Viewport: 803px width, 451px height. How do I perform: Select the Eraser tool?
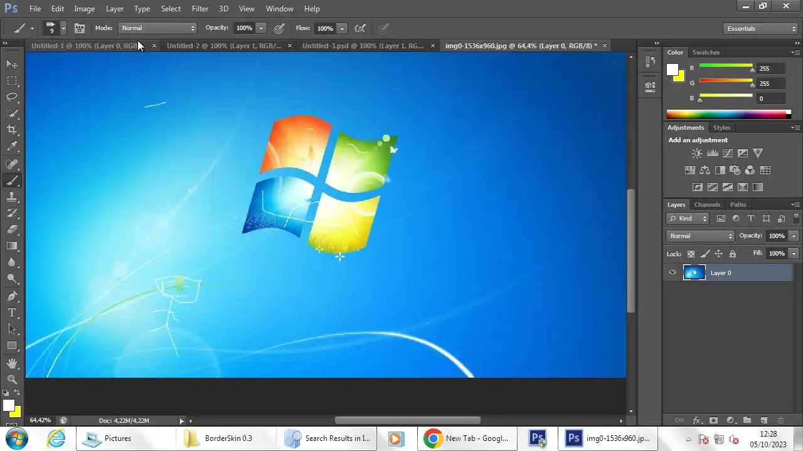pyautogui.click(x=12, y=229)
